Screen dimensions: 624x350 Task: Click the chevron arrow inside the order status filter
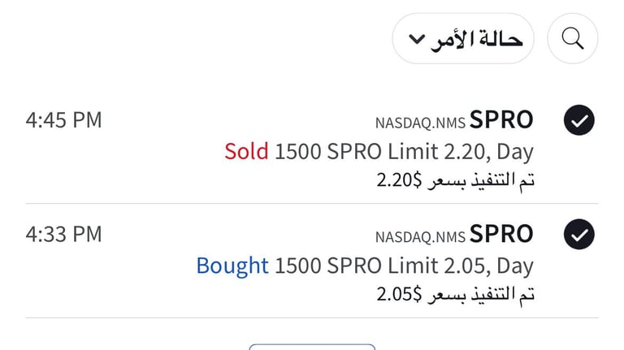pos(417,39)
